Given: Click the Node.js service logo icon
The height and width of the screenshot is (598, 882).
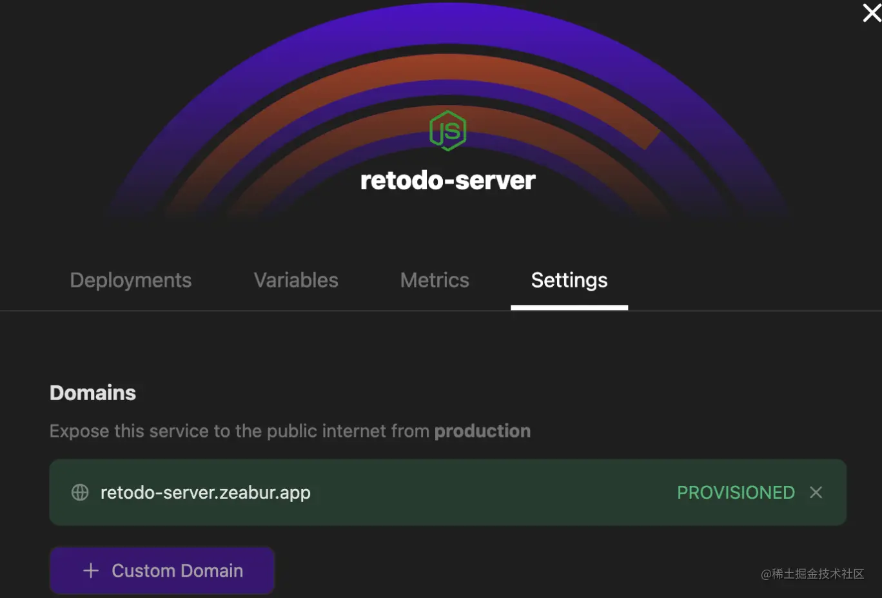Looking at the screenshot, I should pos(447,131).
